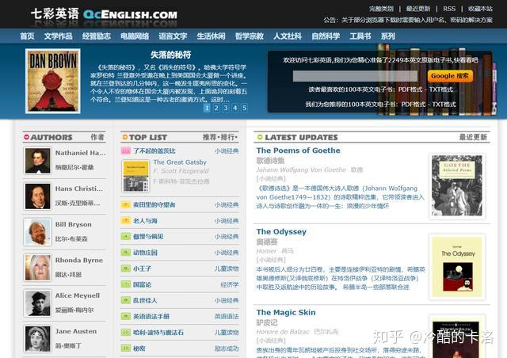
Task: Open top list entry 秘密
Action: [139, 348]
